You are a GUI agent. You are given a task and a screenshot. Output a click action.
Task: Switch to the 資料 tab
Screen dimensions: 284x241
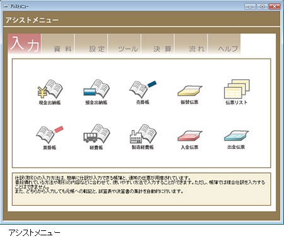(58, 44)
